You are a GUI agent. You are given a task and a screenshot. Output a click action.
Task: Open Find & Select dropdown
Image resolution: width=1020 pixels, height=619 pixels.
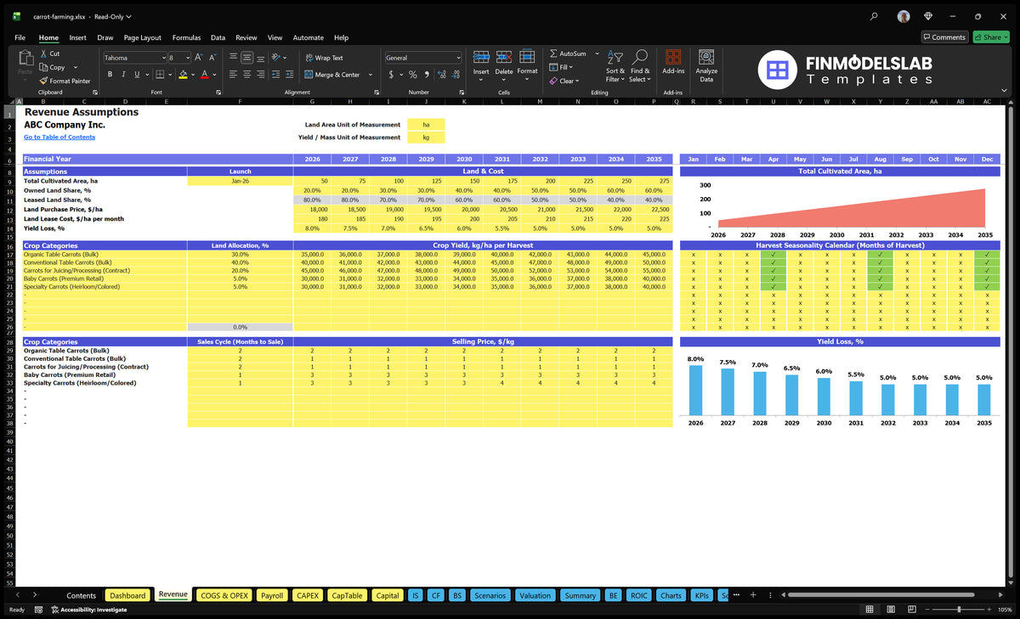pos(640,65)
